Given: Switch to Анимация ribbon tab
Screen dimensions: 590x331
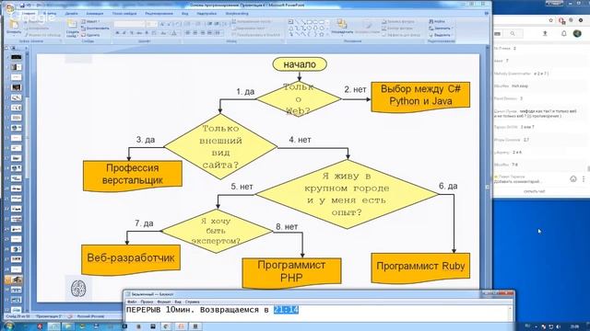Looking at the screenshot, I should click(95, 14).
